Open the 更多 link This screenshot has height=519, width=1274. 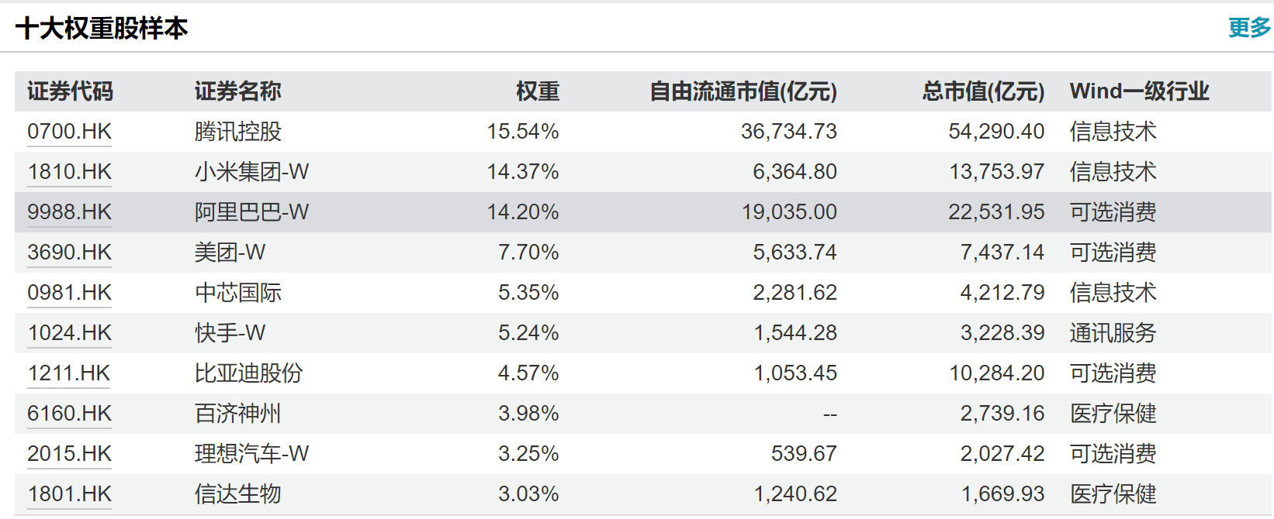coord(1249,28)
